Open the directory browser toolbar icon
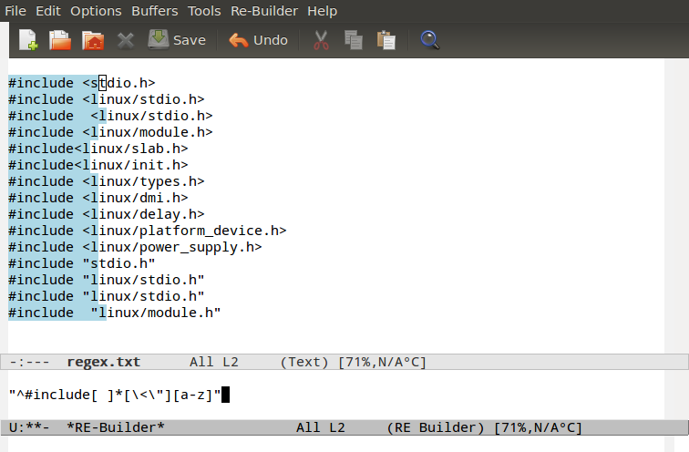The image size is (689, 452). pyautogui.click(x=92, y=40)
